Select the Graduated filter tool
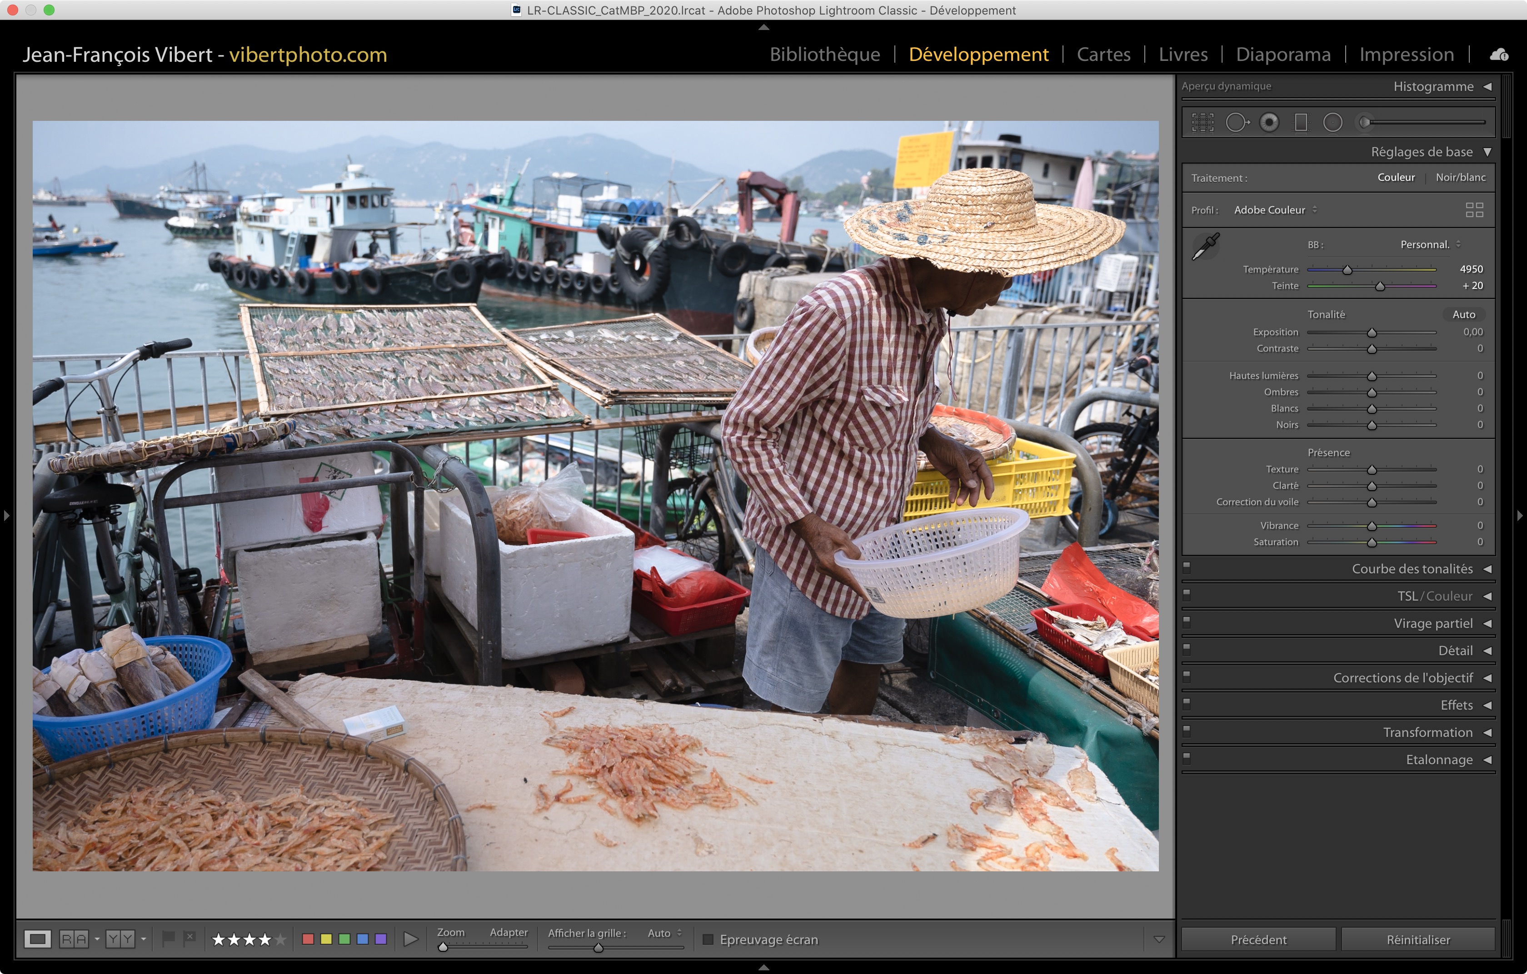Screen dimensions: 1527x974 click(x=1301, y=122)
